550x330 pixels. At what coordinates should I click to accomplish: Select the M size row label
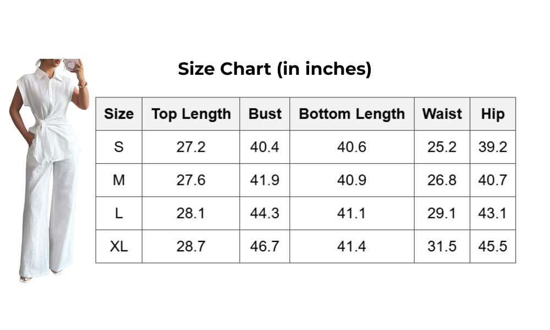[x=119, y=180]
